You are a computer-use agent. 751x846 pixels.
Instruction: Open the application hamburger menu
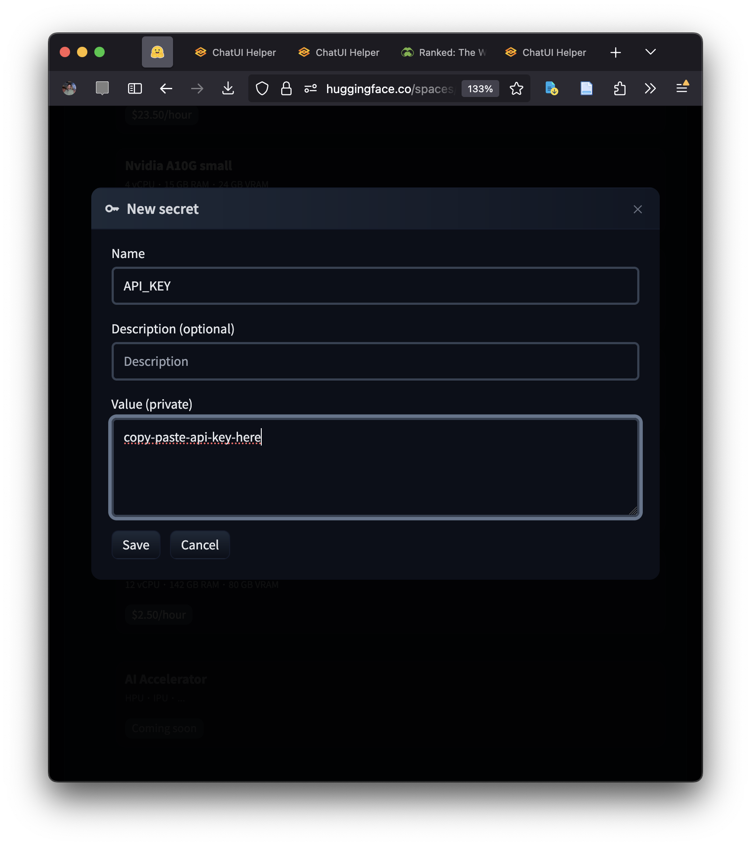(682, 88)
